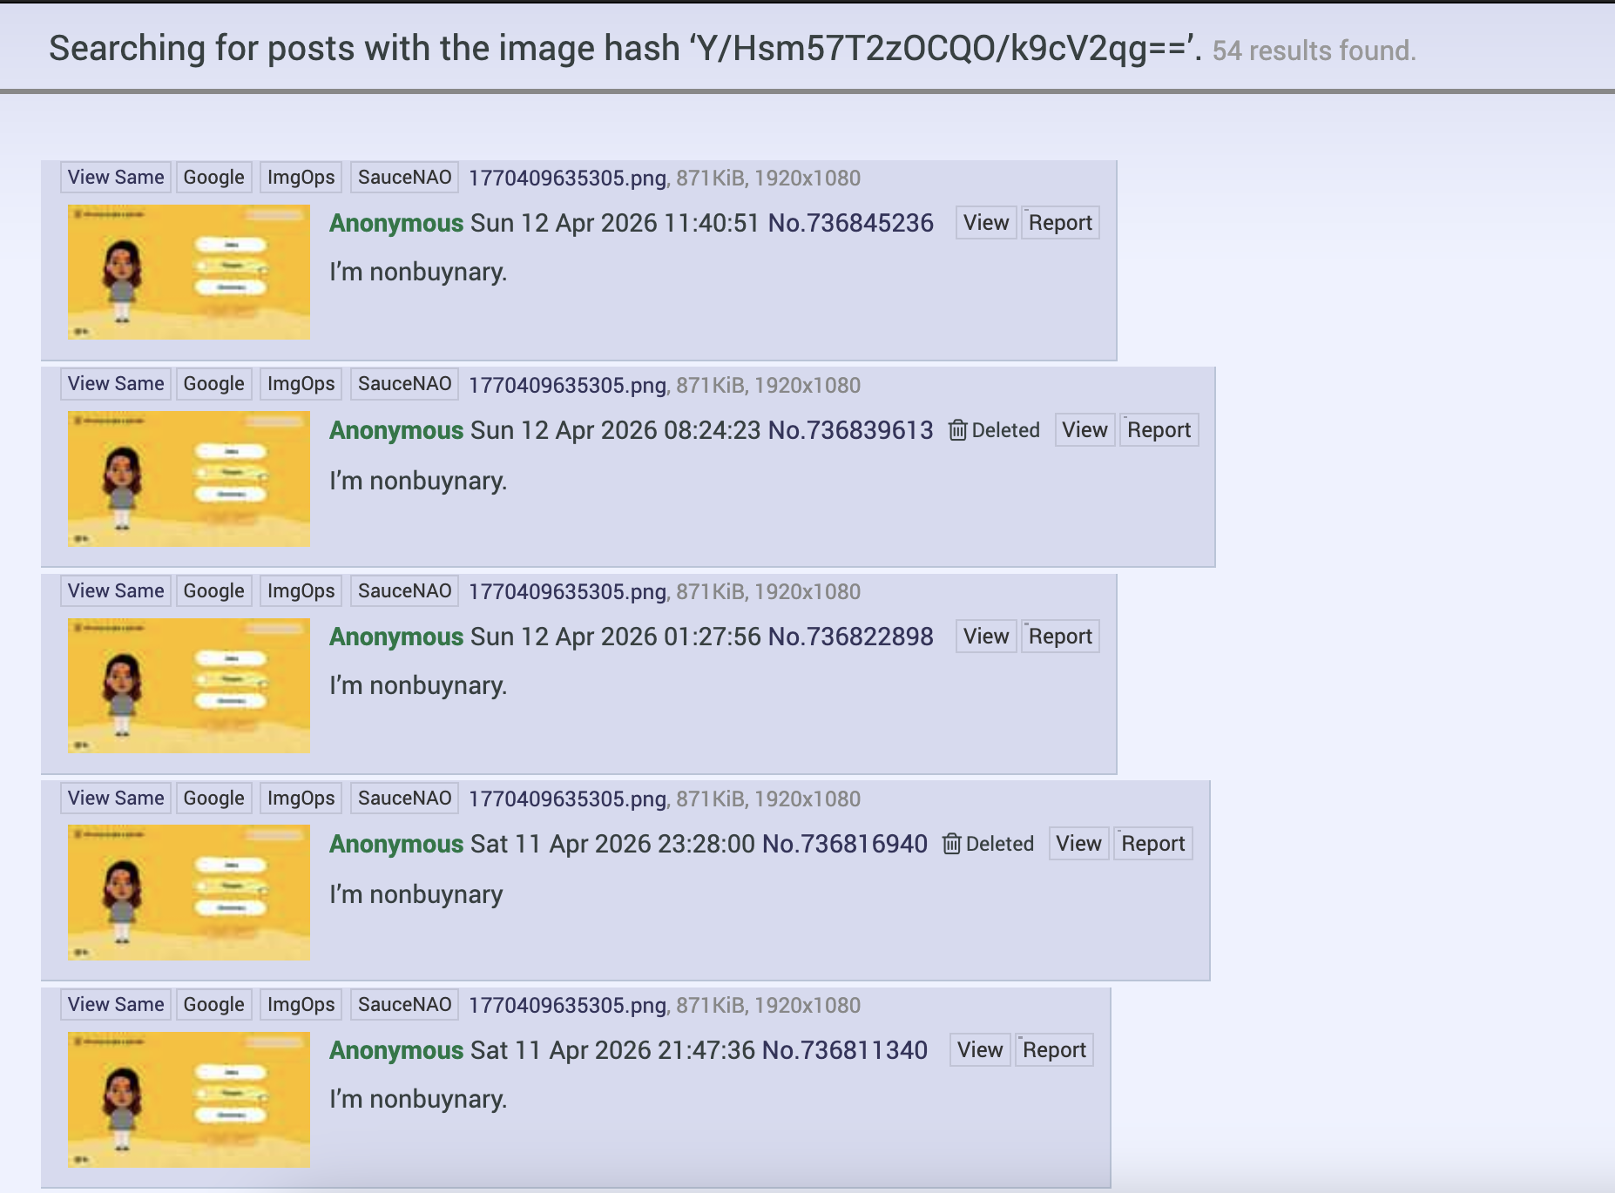The image size is (1615, 1193).
Task: Open the thumbnail of post No.736822898
Action: 189,685
